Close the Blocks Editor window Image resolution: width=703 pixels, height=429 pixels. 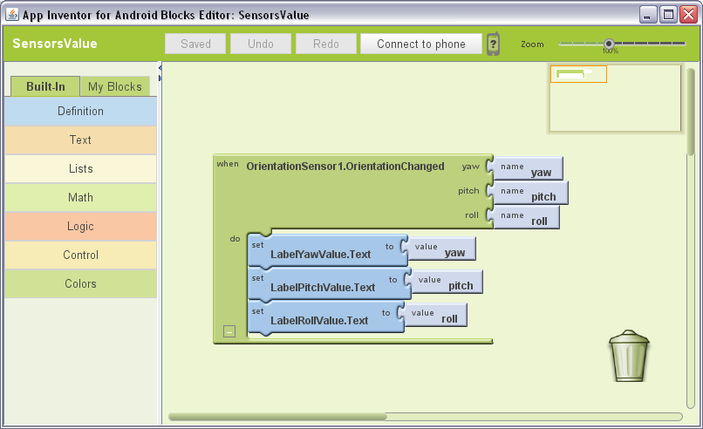point(688,15)
